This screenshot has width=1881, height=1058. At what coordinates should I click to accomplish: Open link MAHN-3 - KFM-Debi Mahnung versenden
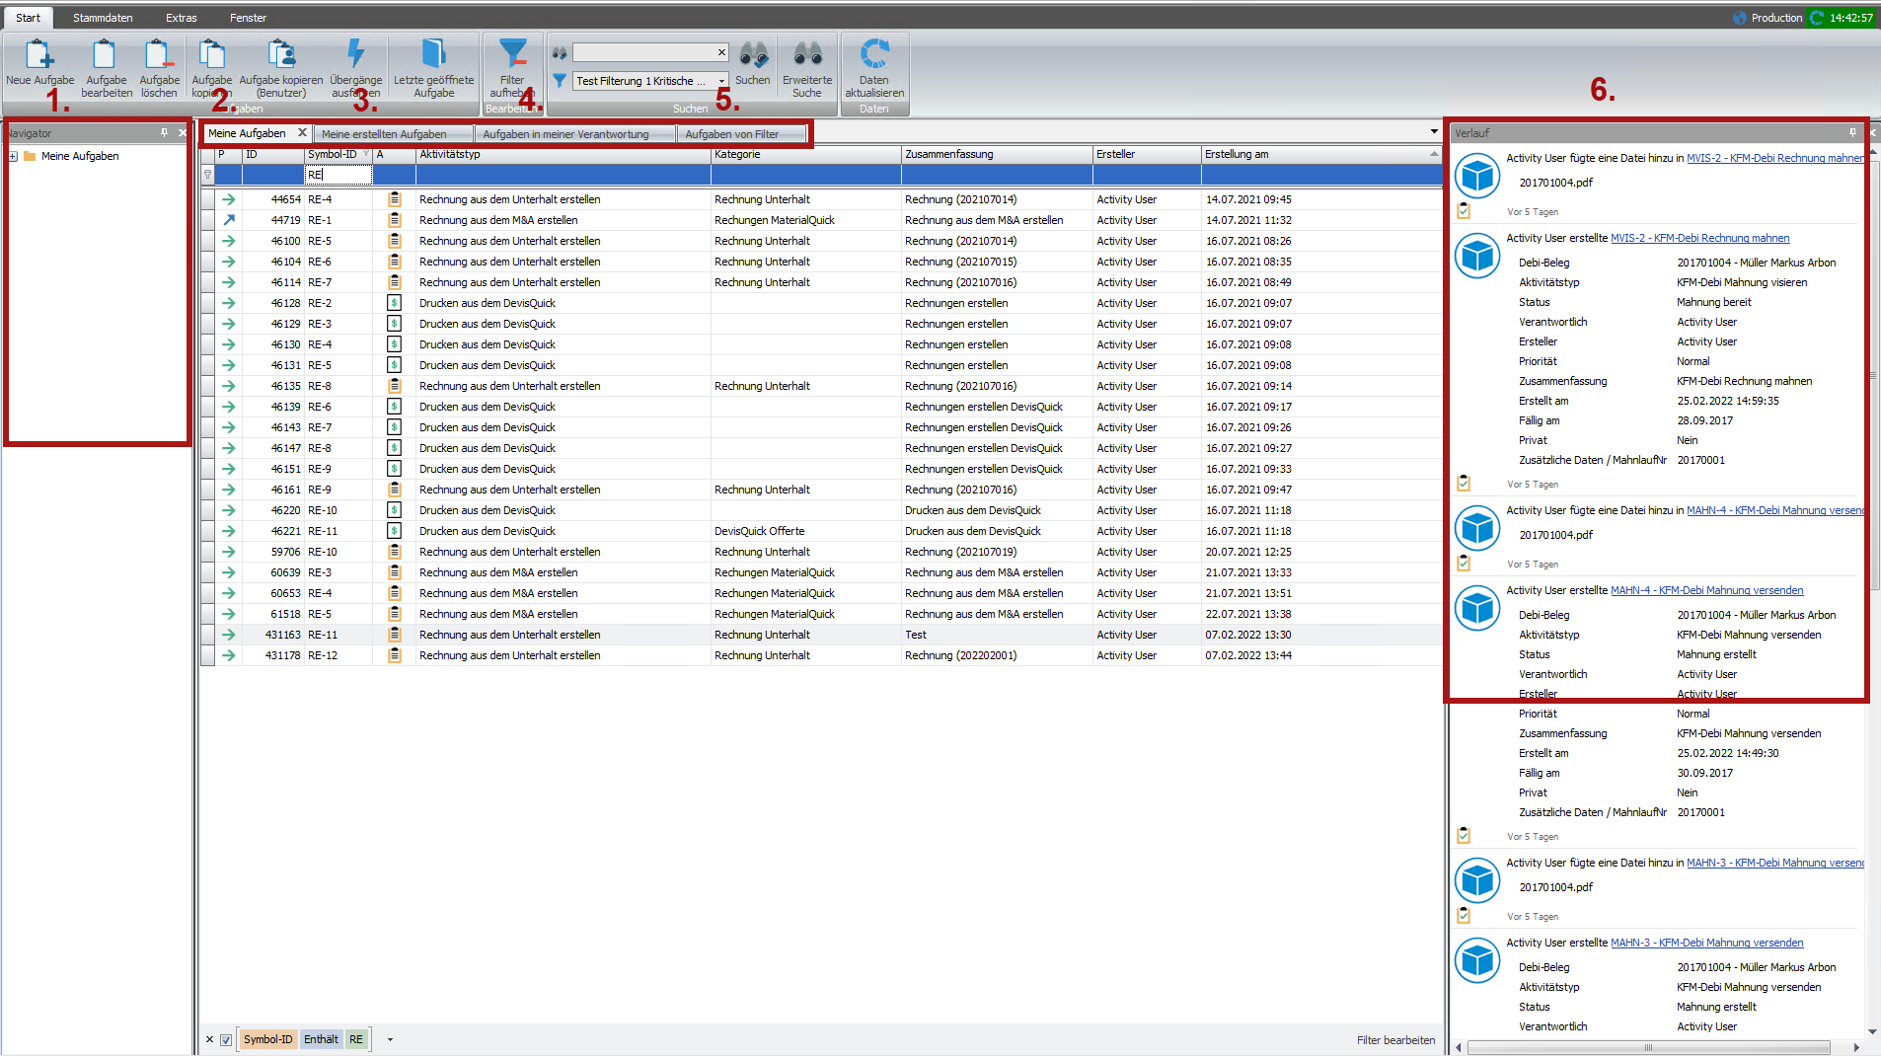coord(1706,943)
